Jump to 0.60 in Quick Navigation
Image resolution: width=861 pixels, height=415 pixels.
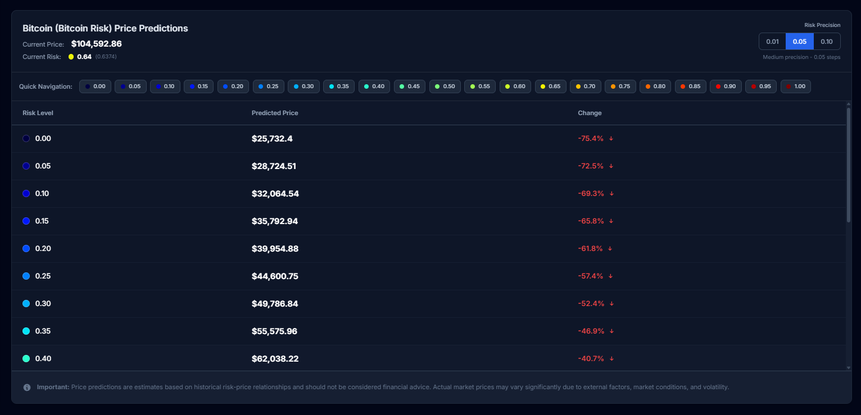click(x=515, y=86)
